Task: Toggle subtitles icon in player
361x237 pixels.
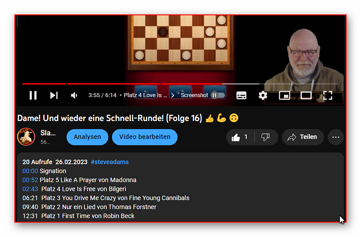Action: pyautogui.click(x=241, y=95)
